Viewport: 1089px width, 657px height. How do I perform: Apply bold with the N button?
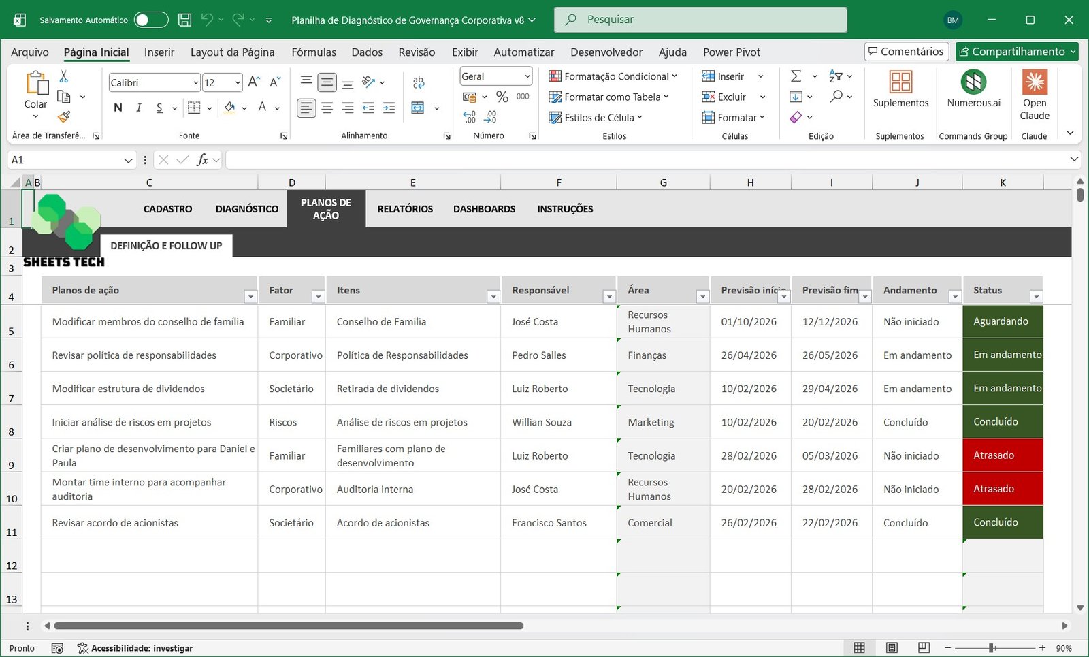(118, 108)
